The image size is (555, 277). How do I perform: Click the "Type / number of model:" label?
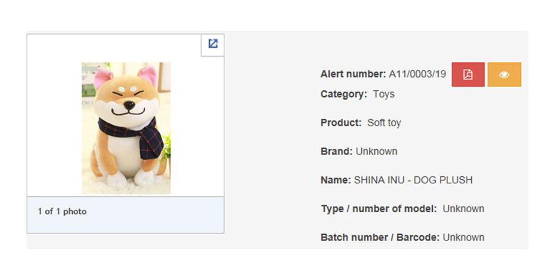pyautogui.click(x=378, y=209)
